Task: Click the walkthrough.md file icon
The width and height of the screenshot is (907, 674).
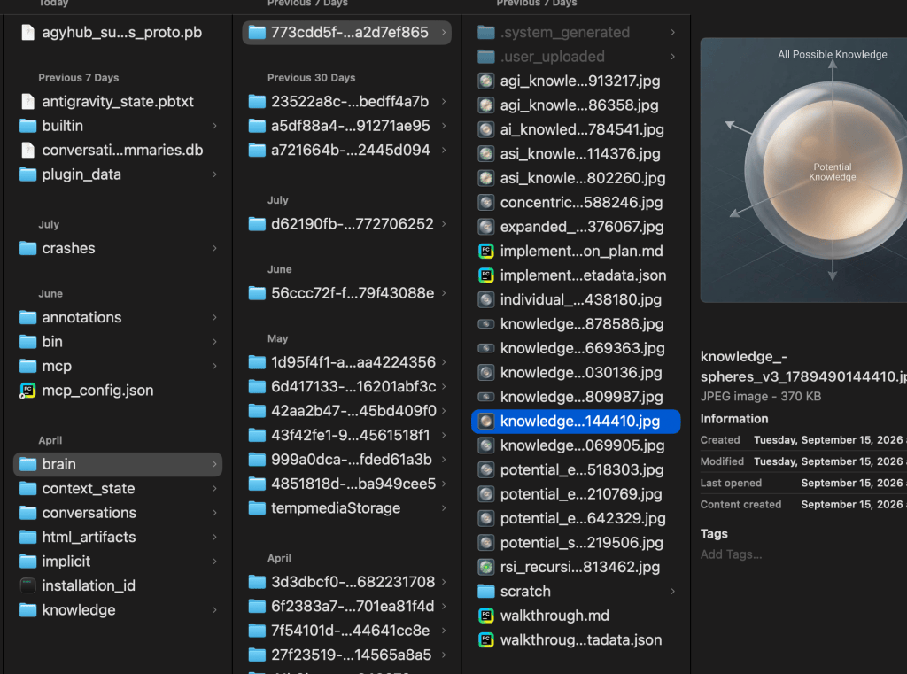Action: click(x=486, y=616)
